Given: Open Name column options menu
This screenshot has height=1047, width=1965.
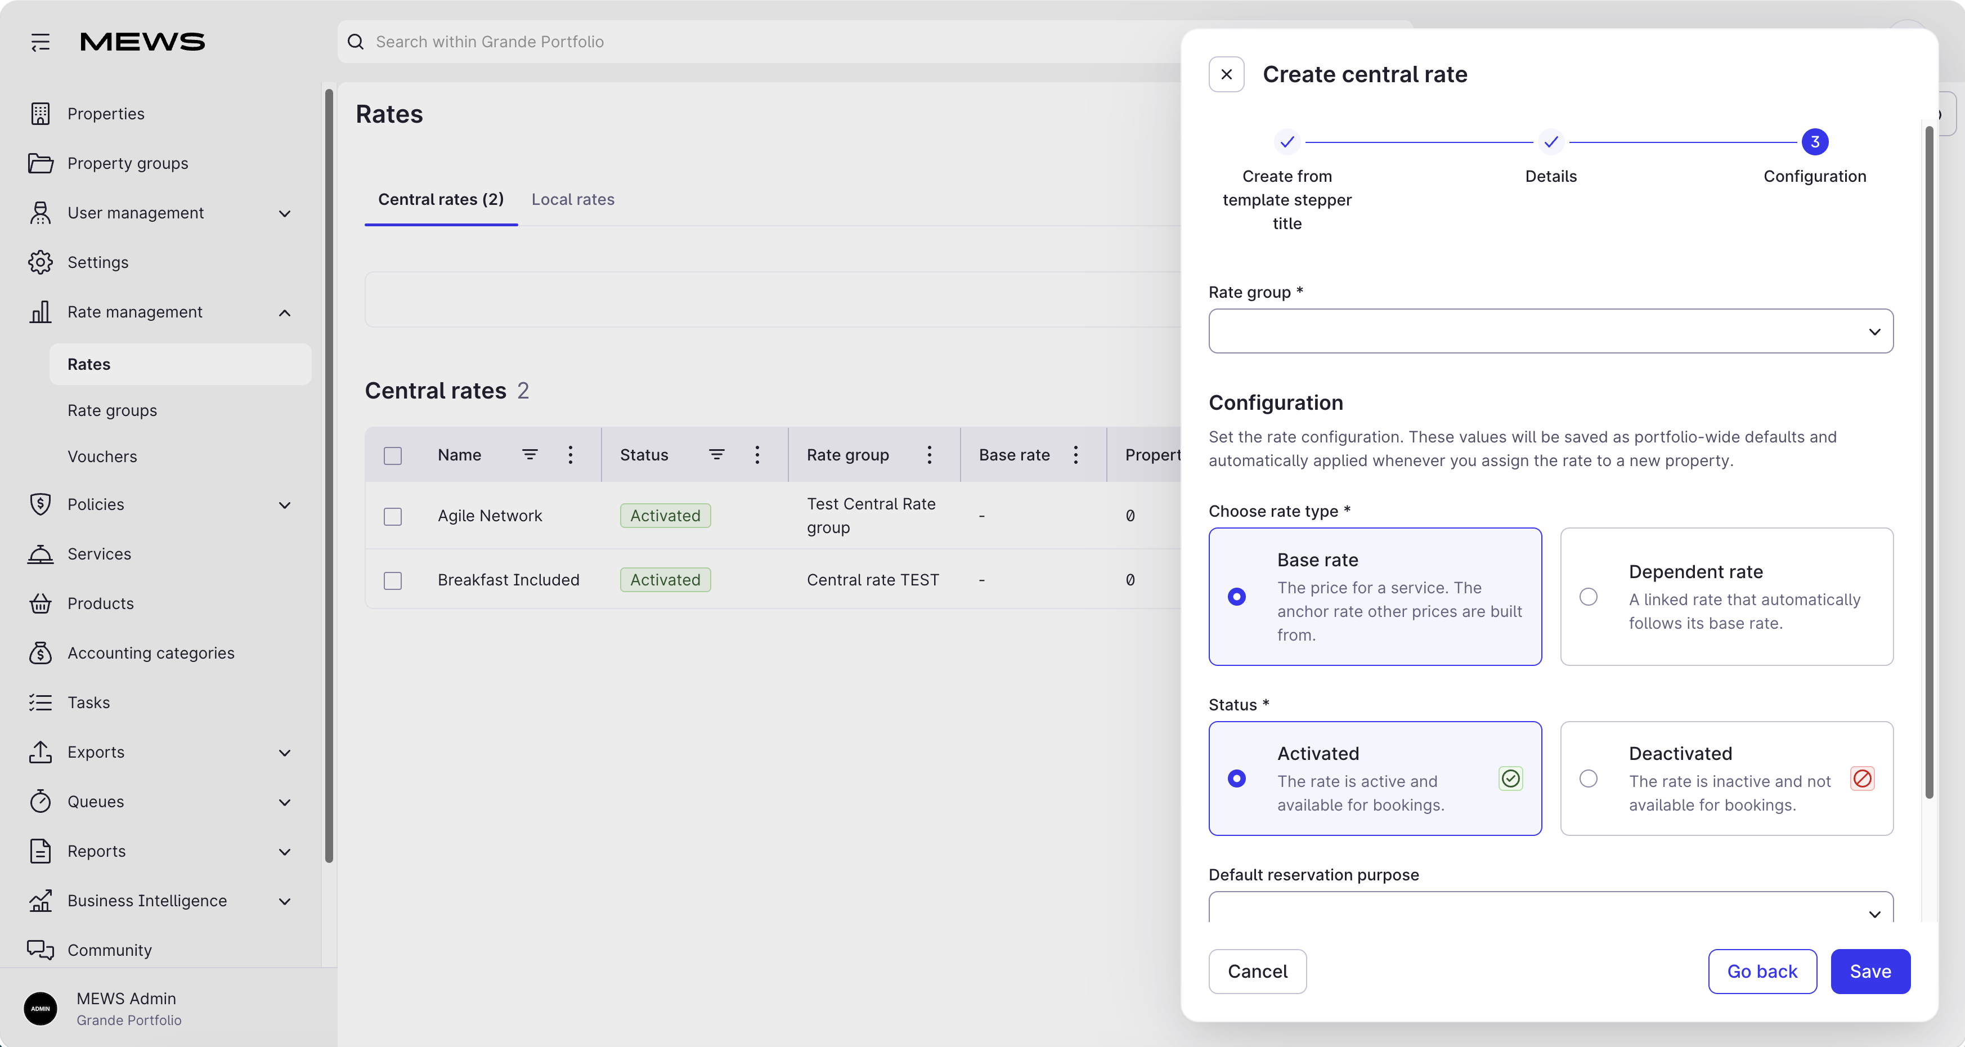Looking at the screenshot, I should point(571,455).
